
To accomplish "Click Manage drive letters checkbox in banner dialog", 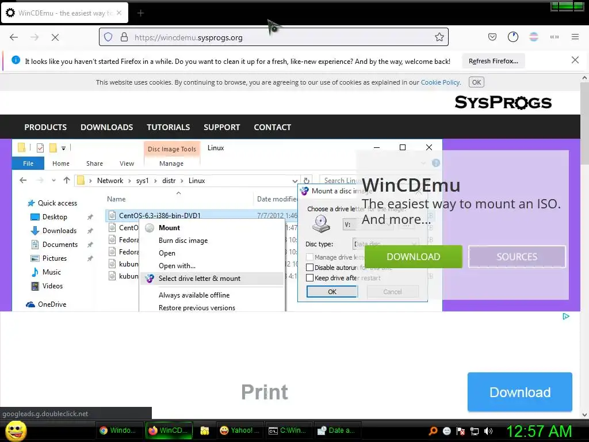I will (x=309, y=257).
